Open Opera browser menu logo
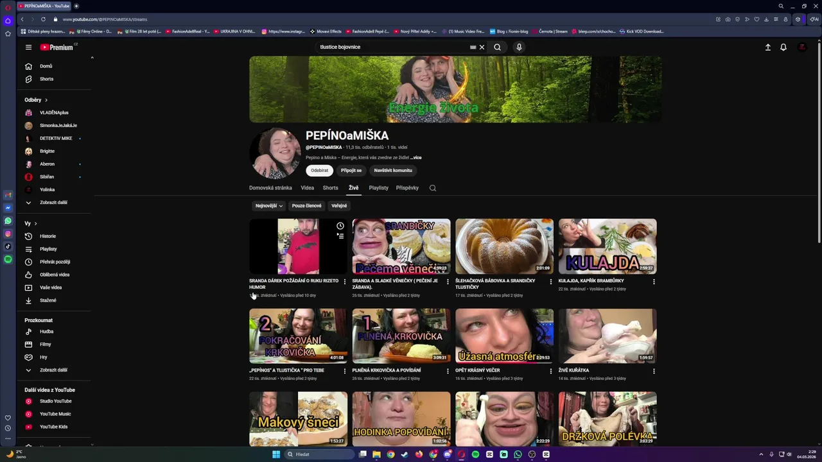822x462 pixels. 8,6
